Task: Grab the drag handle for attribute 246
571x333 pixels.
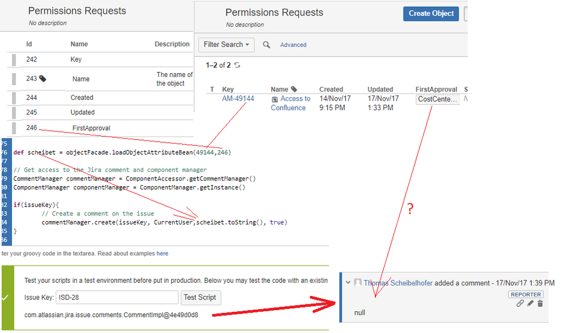Action: [x=14, y=128]
